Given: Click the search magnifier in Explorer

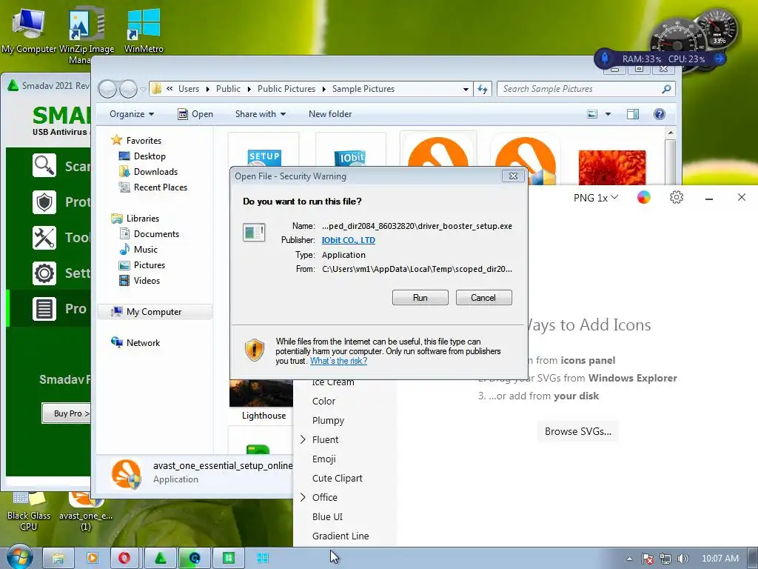Looking at the screenshot, I should (666, 89).
